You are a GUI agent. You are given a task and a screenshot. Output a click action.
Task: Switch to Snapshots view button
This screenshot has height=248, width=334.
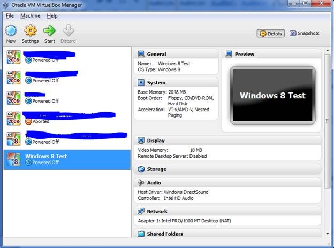click(x=304, y=33)
